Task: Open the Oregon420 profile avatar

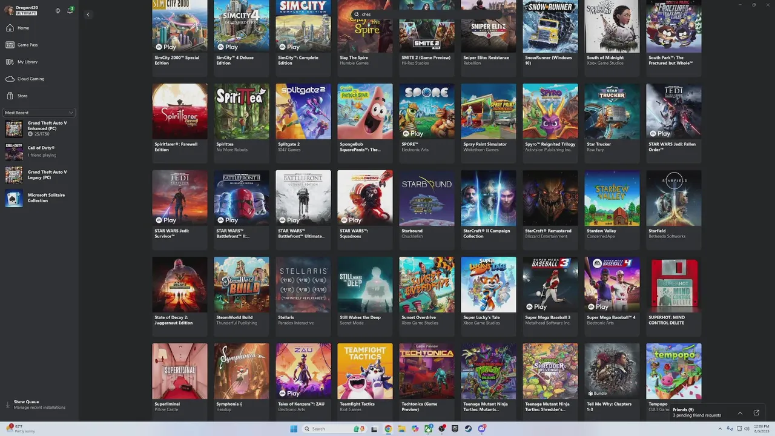Action: click(8, 10)
